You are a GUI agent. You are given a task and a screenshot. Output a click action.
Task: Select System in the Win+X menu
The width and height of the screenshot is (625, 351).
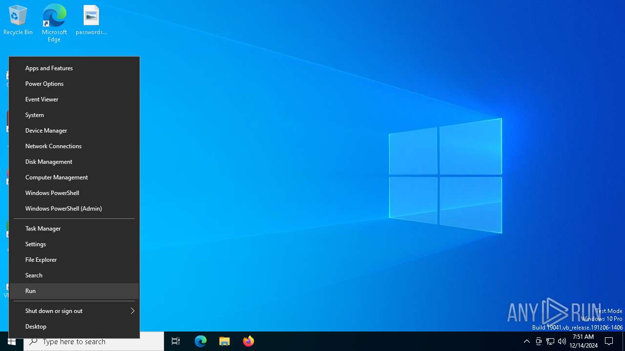pyautogui.click(x=74, y=115)
